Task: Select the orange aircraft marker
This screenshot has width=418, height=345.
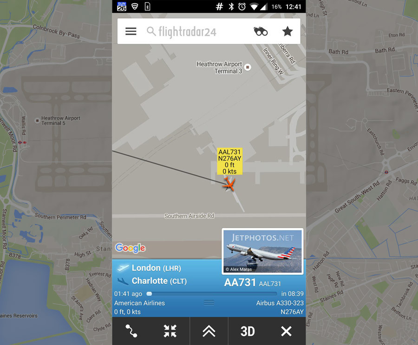Action: point(229,185)
